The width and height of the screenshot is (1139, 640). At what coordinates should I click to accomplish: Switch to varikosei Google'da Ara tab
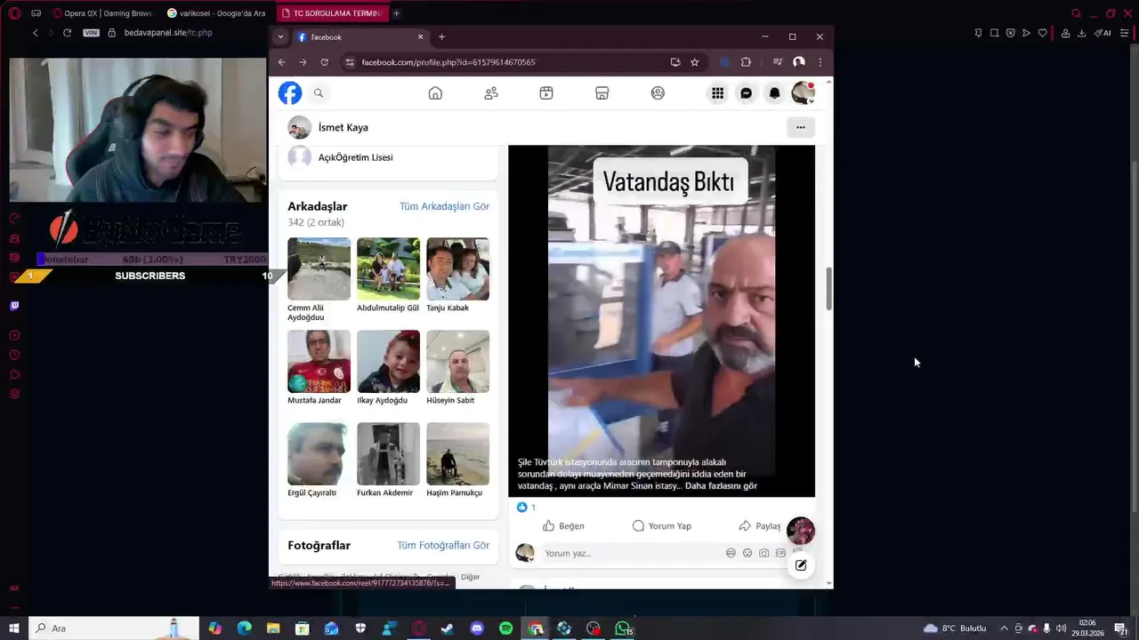(x=216, y=13)
